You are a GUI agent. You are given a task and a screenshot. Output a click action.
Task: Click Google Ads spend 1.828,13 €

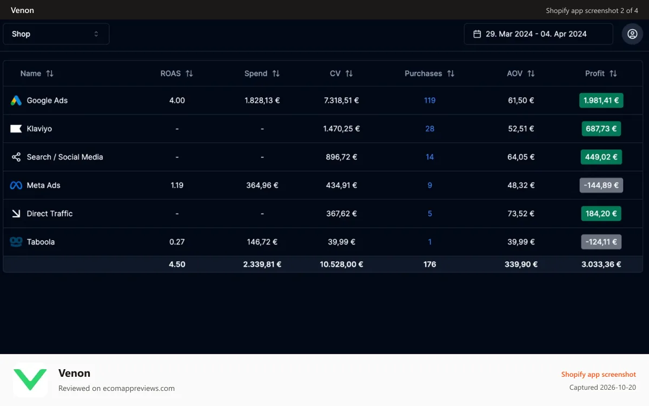[262, 100]
